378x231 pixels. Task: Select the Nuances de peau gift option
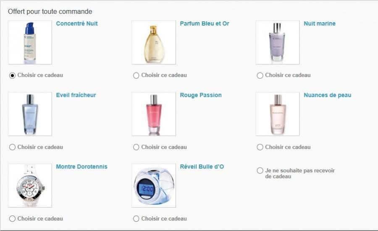pyautogui.click(x=260, y=147)
